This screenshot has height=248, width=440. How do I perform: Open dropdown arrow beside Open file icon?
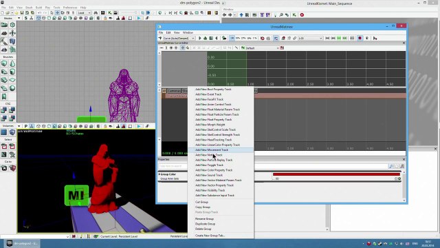[12, 13]
